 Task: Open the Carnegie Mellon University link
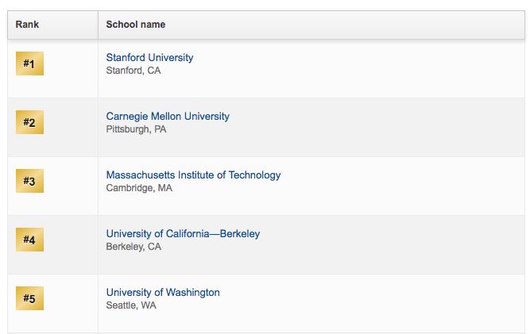pos(168,117)
